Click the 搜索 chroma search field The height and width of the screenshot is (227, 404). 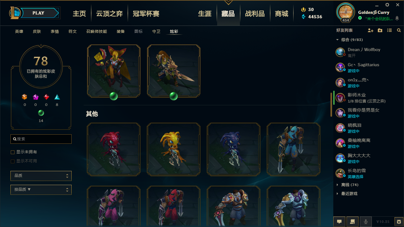(41, 139)
